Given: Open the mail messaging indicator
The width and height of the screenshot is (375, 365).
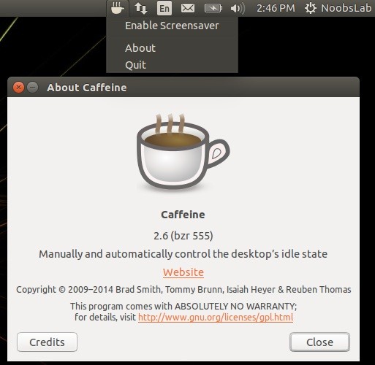Looking at the screenshot, I should (188, 8).
